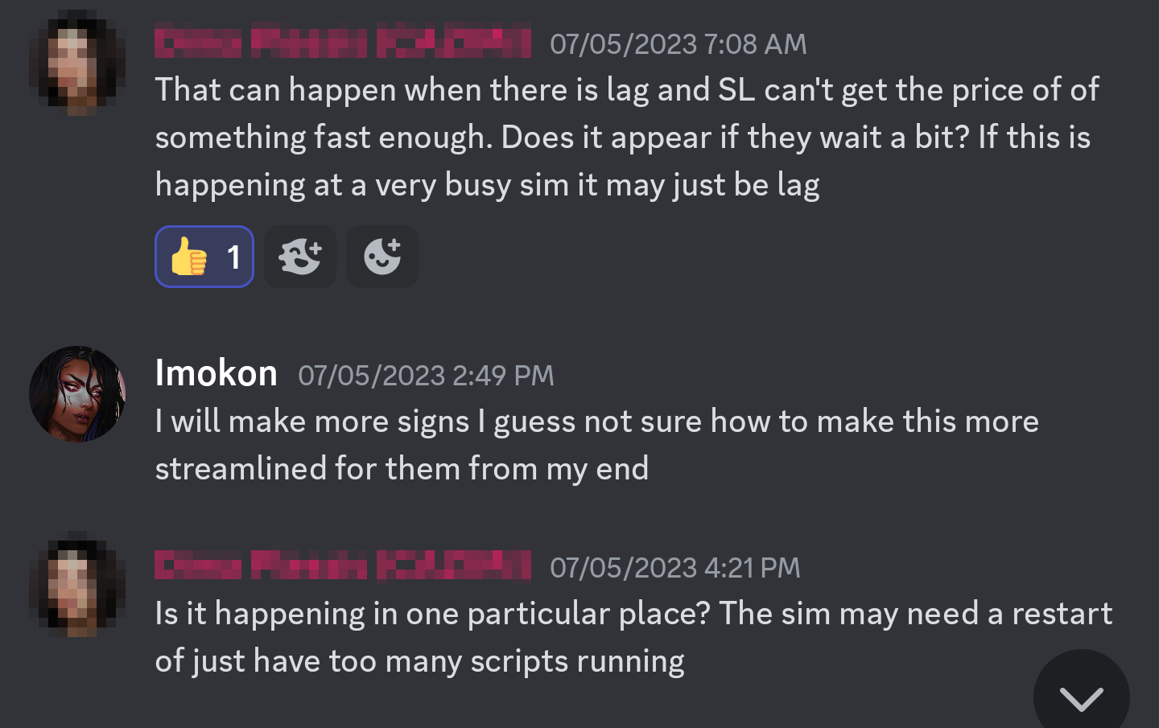Image resolution: width=1159 pixels, height=728 pixels.
Task: Click Imokon's message "I will make more signs"
Action: pos(596,445)
